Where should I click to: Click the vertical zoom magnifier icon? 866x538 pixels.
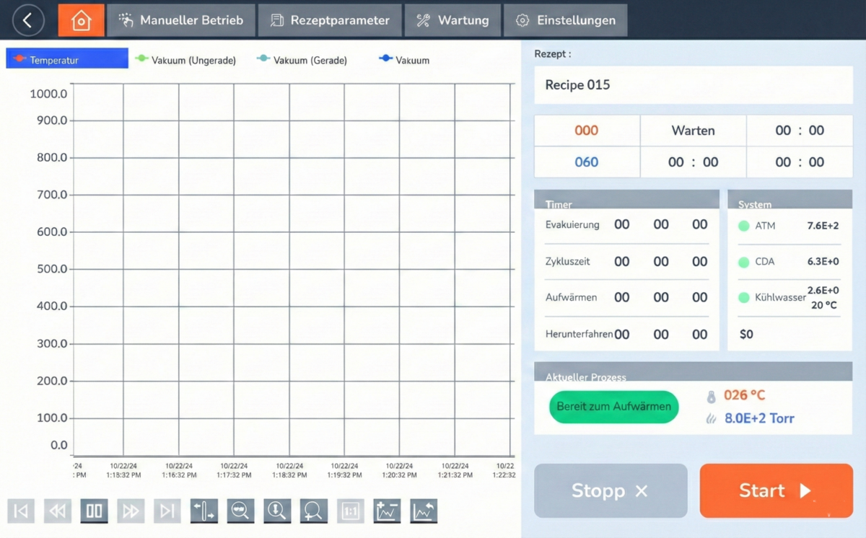pos(278,511)
